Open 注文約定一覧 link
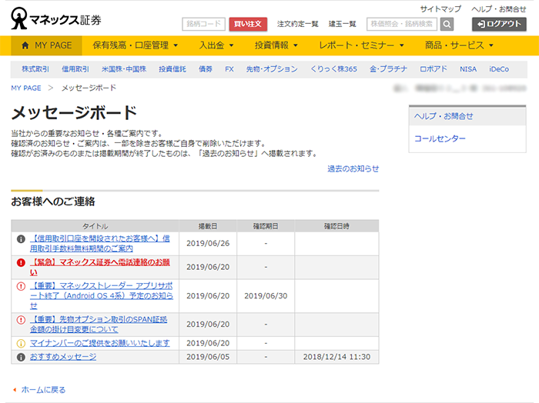Image resolution: width=539 pixels, height=403 pixels. pyautogui.click(x=298, y=24)
